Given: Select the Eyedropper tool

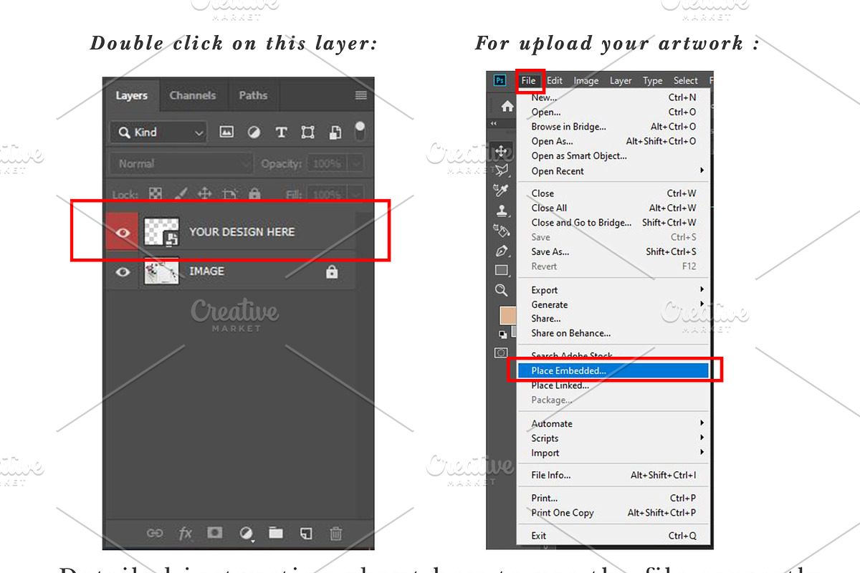Looking at the screenshot, I should point(502,191).
